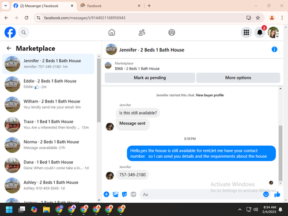
Task: Go to the Home feed icon
Action: click(x=112, y=32)
